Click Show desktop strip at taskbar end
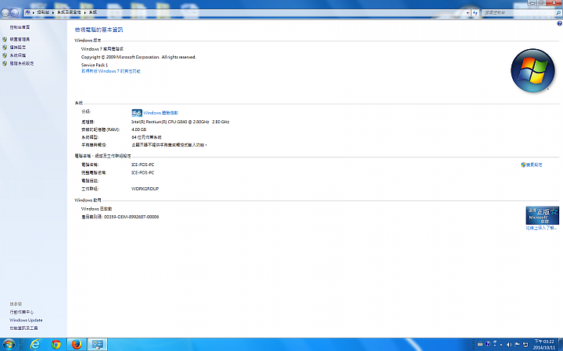This screenshot has height=351, width=563. (x=561, y=345)
